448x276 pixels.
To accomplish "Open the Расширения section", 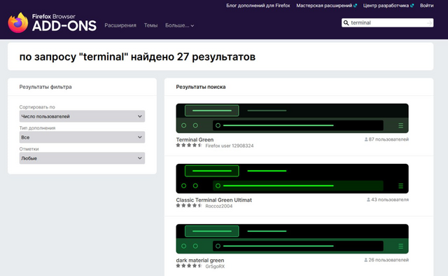I will 120,25.
